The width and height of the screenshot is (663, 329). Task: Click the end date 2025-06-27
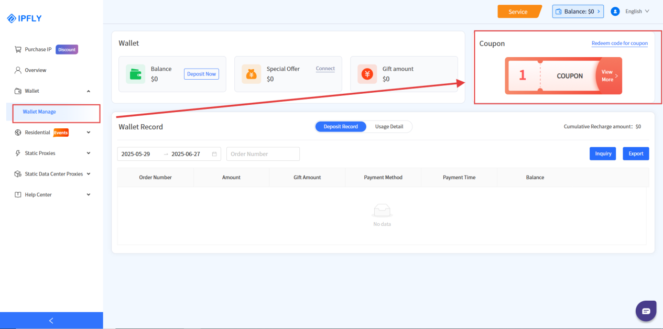tap(186, 154)
